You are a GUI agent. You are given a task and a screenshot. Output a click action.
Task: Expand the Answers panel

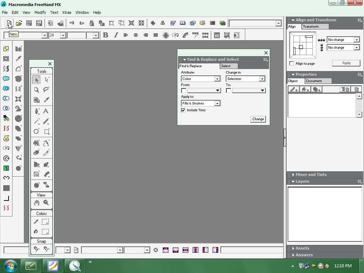(293, 255)
